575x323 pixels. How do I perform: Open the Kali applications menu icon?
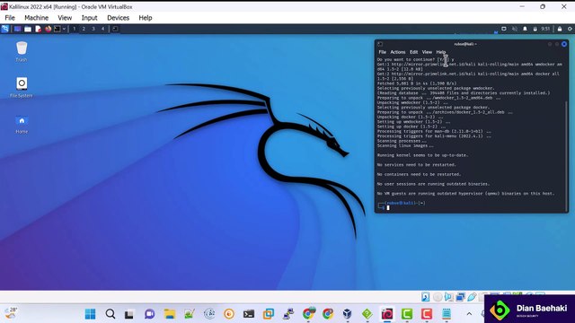pyautogui.click(x=5, y=29)
